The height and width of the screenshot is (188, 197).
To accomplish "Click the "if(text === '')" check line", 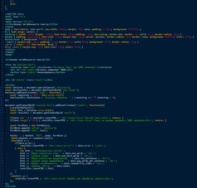I will click(x=67, y=118).
